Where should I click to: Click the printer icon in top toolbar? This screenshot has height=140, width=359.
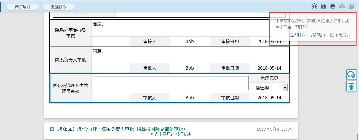click(x=333, y=6)
